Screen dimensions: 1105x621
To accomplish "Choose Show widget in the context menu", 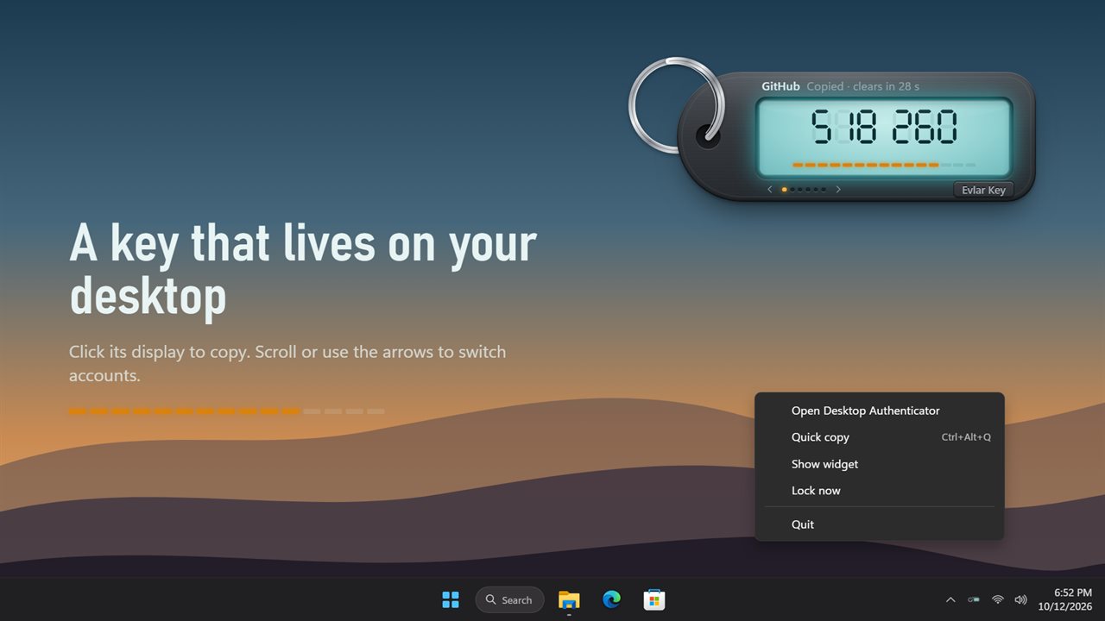I will (x=880, y=464).
